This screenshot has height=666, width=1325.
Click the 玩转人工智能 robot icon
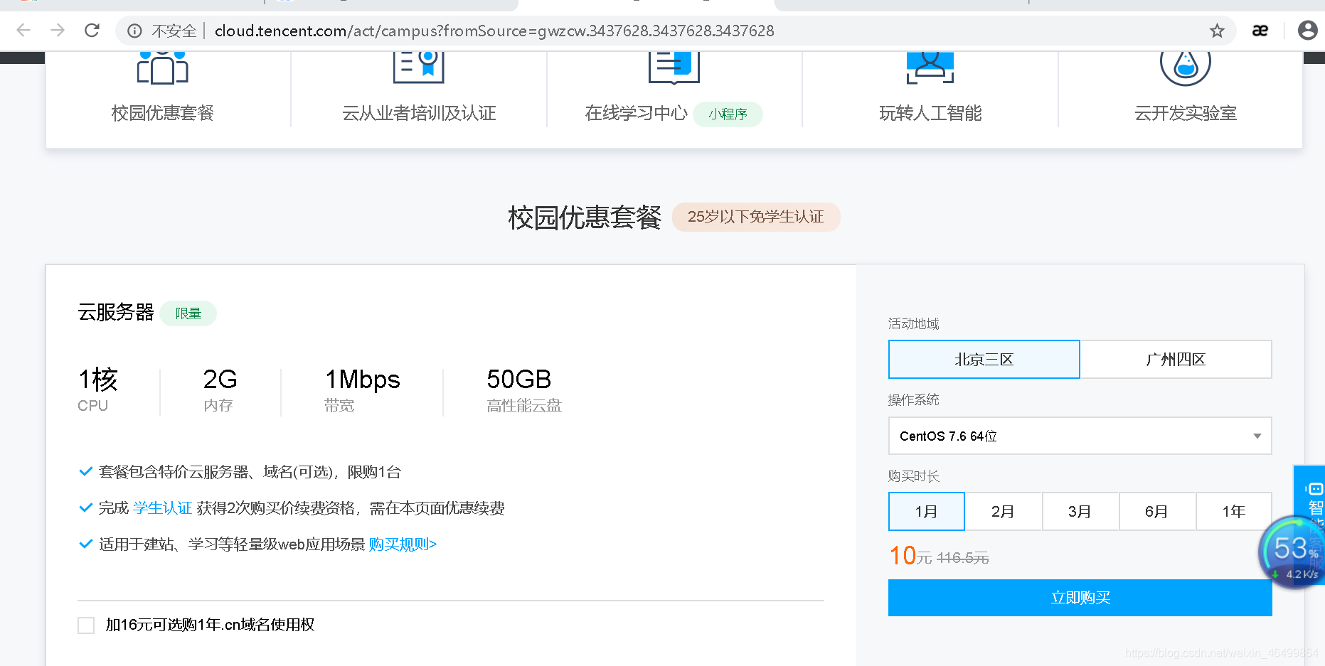coord(930,67)
